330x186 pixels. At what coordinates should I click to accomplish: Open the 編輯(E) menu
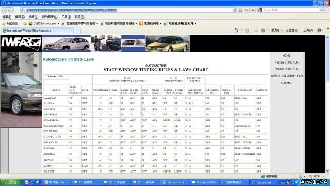click(20, 17)
